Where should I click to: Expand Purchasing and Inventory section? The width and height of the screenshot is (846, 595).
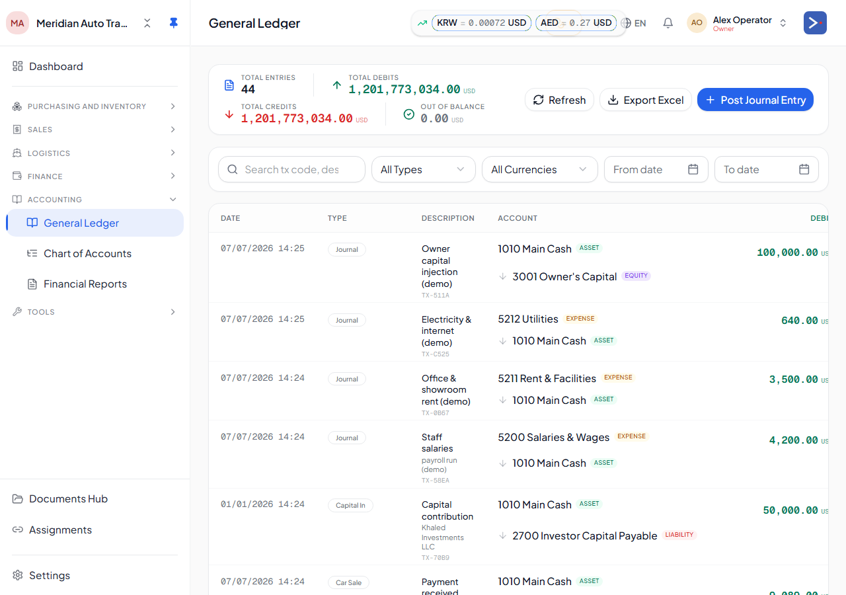(x=95, y=106)
